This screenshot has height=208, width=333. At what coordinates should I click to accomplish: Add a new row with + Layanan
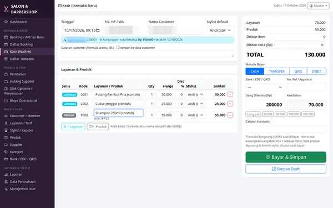(73, 126)
